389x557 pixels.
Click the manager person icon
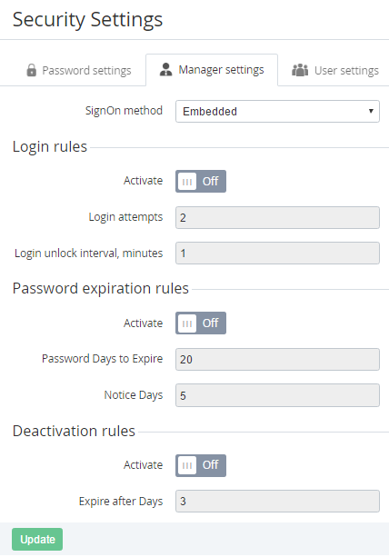point(165,70)
